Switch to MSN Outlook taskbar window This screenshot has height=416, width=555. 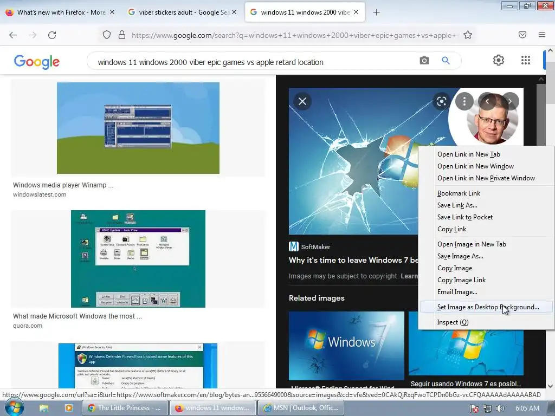300,408
